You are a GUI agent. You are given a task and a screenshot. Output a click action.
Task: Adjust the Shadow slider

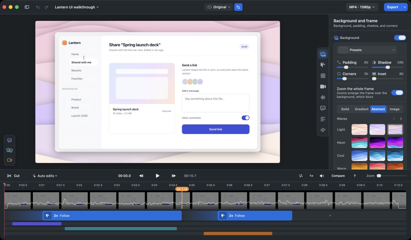coord(387,67)
